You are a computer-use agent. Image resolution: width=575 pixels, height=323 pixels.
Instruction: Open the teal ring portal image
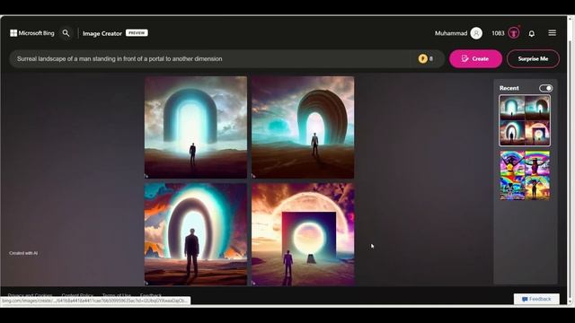coord(196,234)
